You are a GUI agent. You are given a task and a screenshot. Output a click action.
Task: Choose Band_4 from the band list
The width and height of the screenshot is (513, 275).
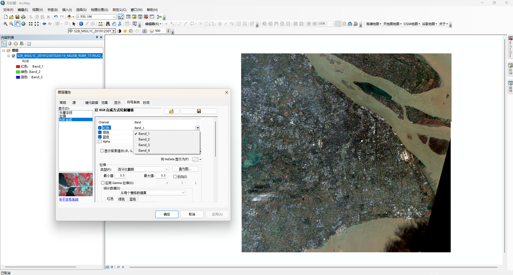(144, 151)
